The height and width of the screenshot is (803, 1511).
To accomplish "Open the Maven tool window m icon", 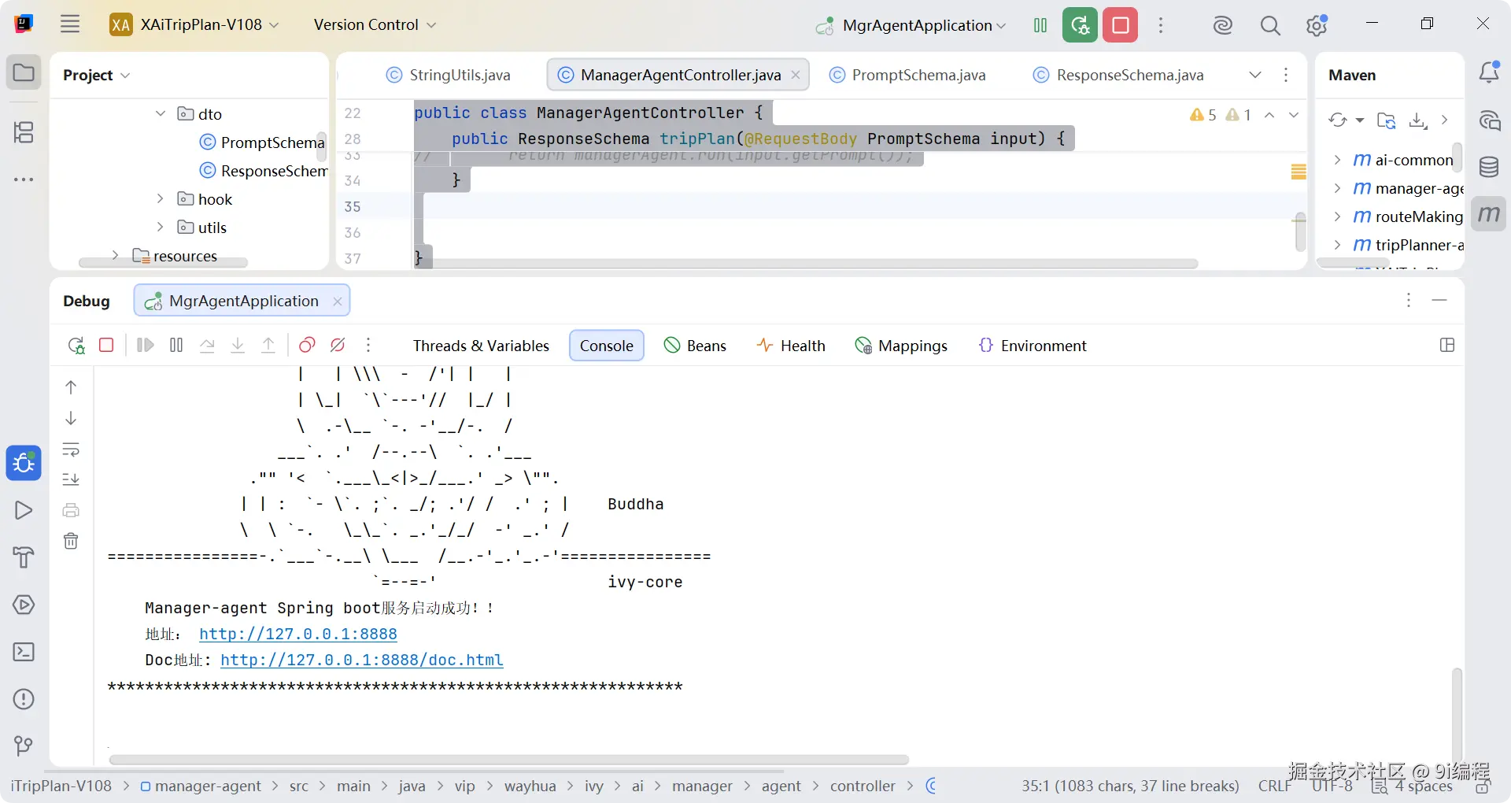I will [1489, 214].
